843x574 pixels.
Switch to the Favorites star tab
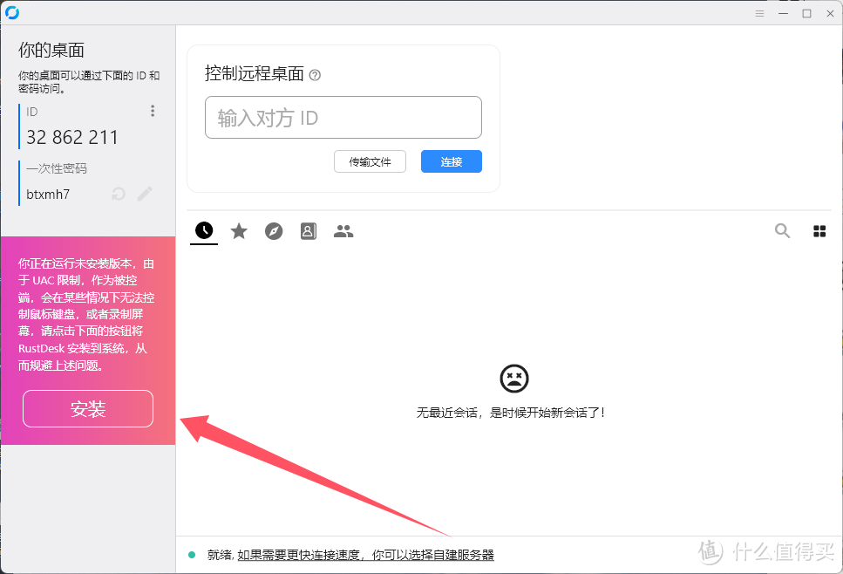238,230
